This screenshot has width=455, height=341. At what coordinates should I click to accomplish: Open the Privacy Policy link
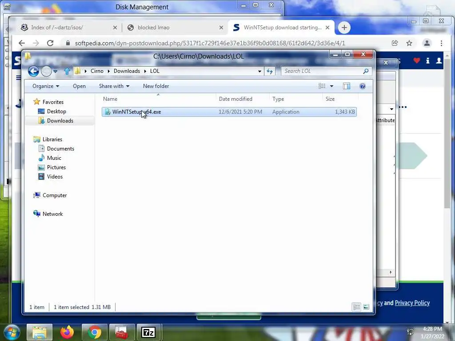(x=412, y=303)
